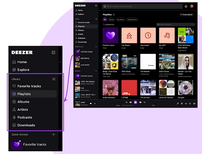Skip to the next track in the player

(x=140, y=102)
